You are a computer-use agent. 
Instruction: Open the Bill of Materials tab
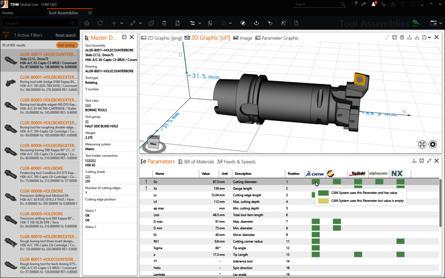click(x=196, y=162)
